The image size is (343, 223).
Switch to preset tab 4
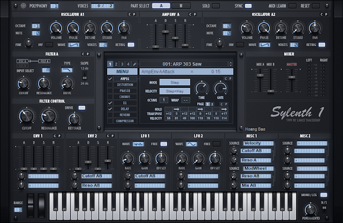click(129, 64)
